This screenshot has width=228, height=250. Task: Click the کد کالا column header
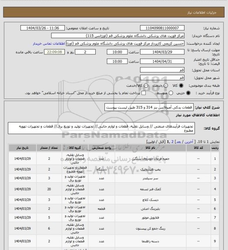(x=198, y=148)
